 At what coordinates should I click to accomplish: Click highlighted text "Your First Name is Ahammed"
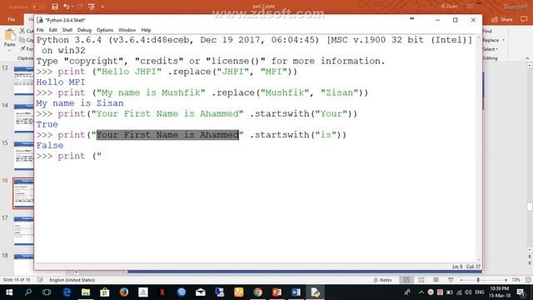tap(167, 135)
